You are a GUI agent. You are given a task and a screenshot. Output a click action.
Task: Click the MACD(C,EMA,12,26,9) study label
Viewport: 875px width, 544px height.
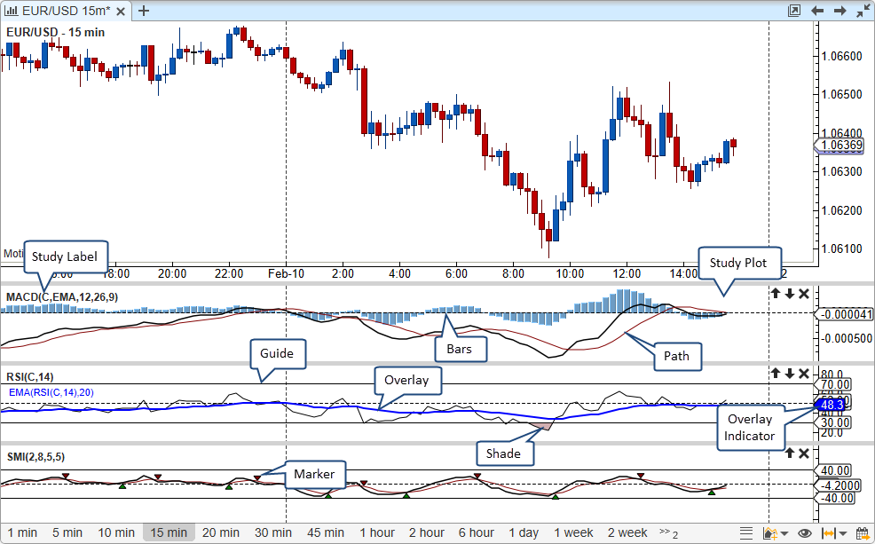(x=61, y=296)
